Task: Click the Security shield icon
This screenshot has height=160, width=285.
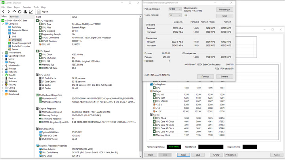Action: [x=6, y=85]
